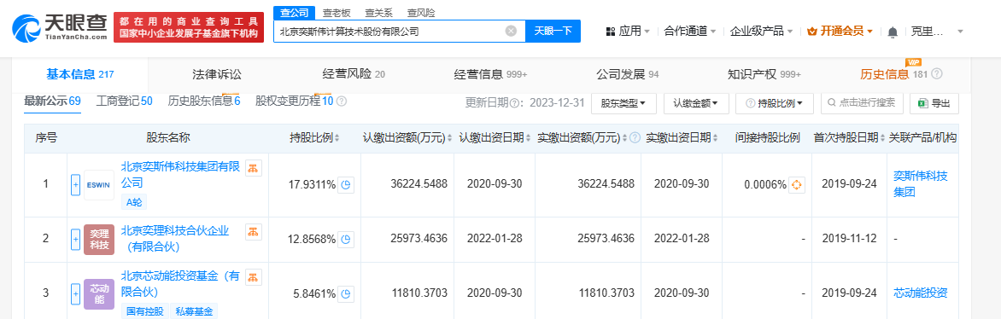
Task: Expand row 3 with plus button
Action: [75, 293]
